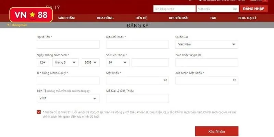The height and width of the screenshot is (137, 274).
Task: Open BLOG ĐẠI LÝ from the navigation
Action: click(247, 18)
